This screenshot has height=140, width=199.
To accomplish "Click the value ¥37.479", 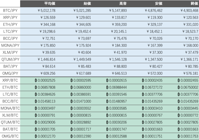I will click(192, 52).
